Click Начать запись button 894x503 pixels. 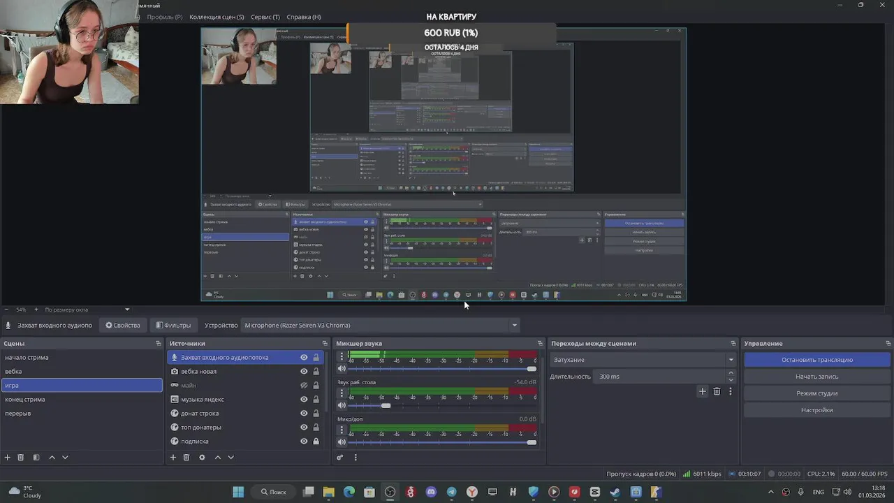pyautogui.click(x=817, y=377)
